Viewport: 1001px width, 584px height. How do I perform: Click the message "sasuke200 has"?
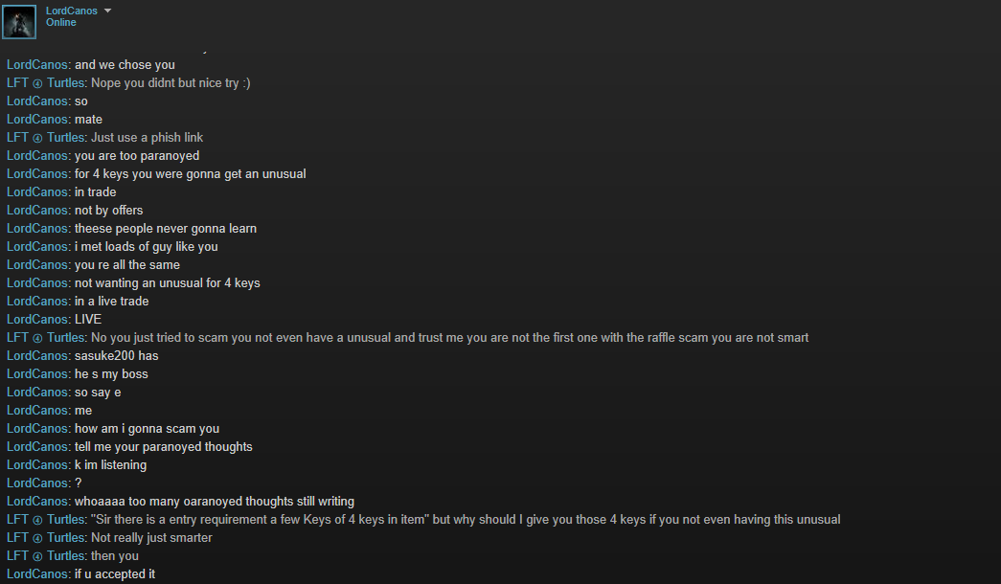point(116,356)
